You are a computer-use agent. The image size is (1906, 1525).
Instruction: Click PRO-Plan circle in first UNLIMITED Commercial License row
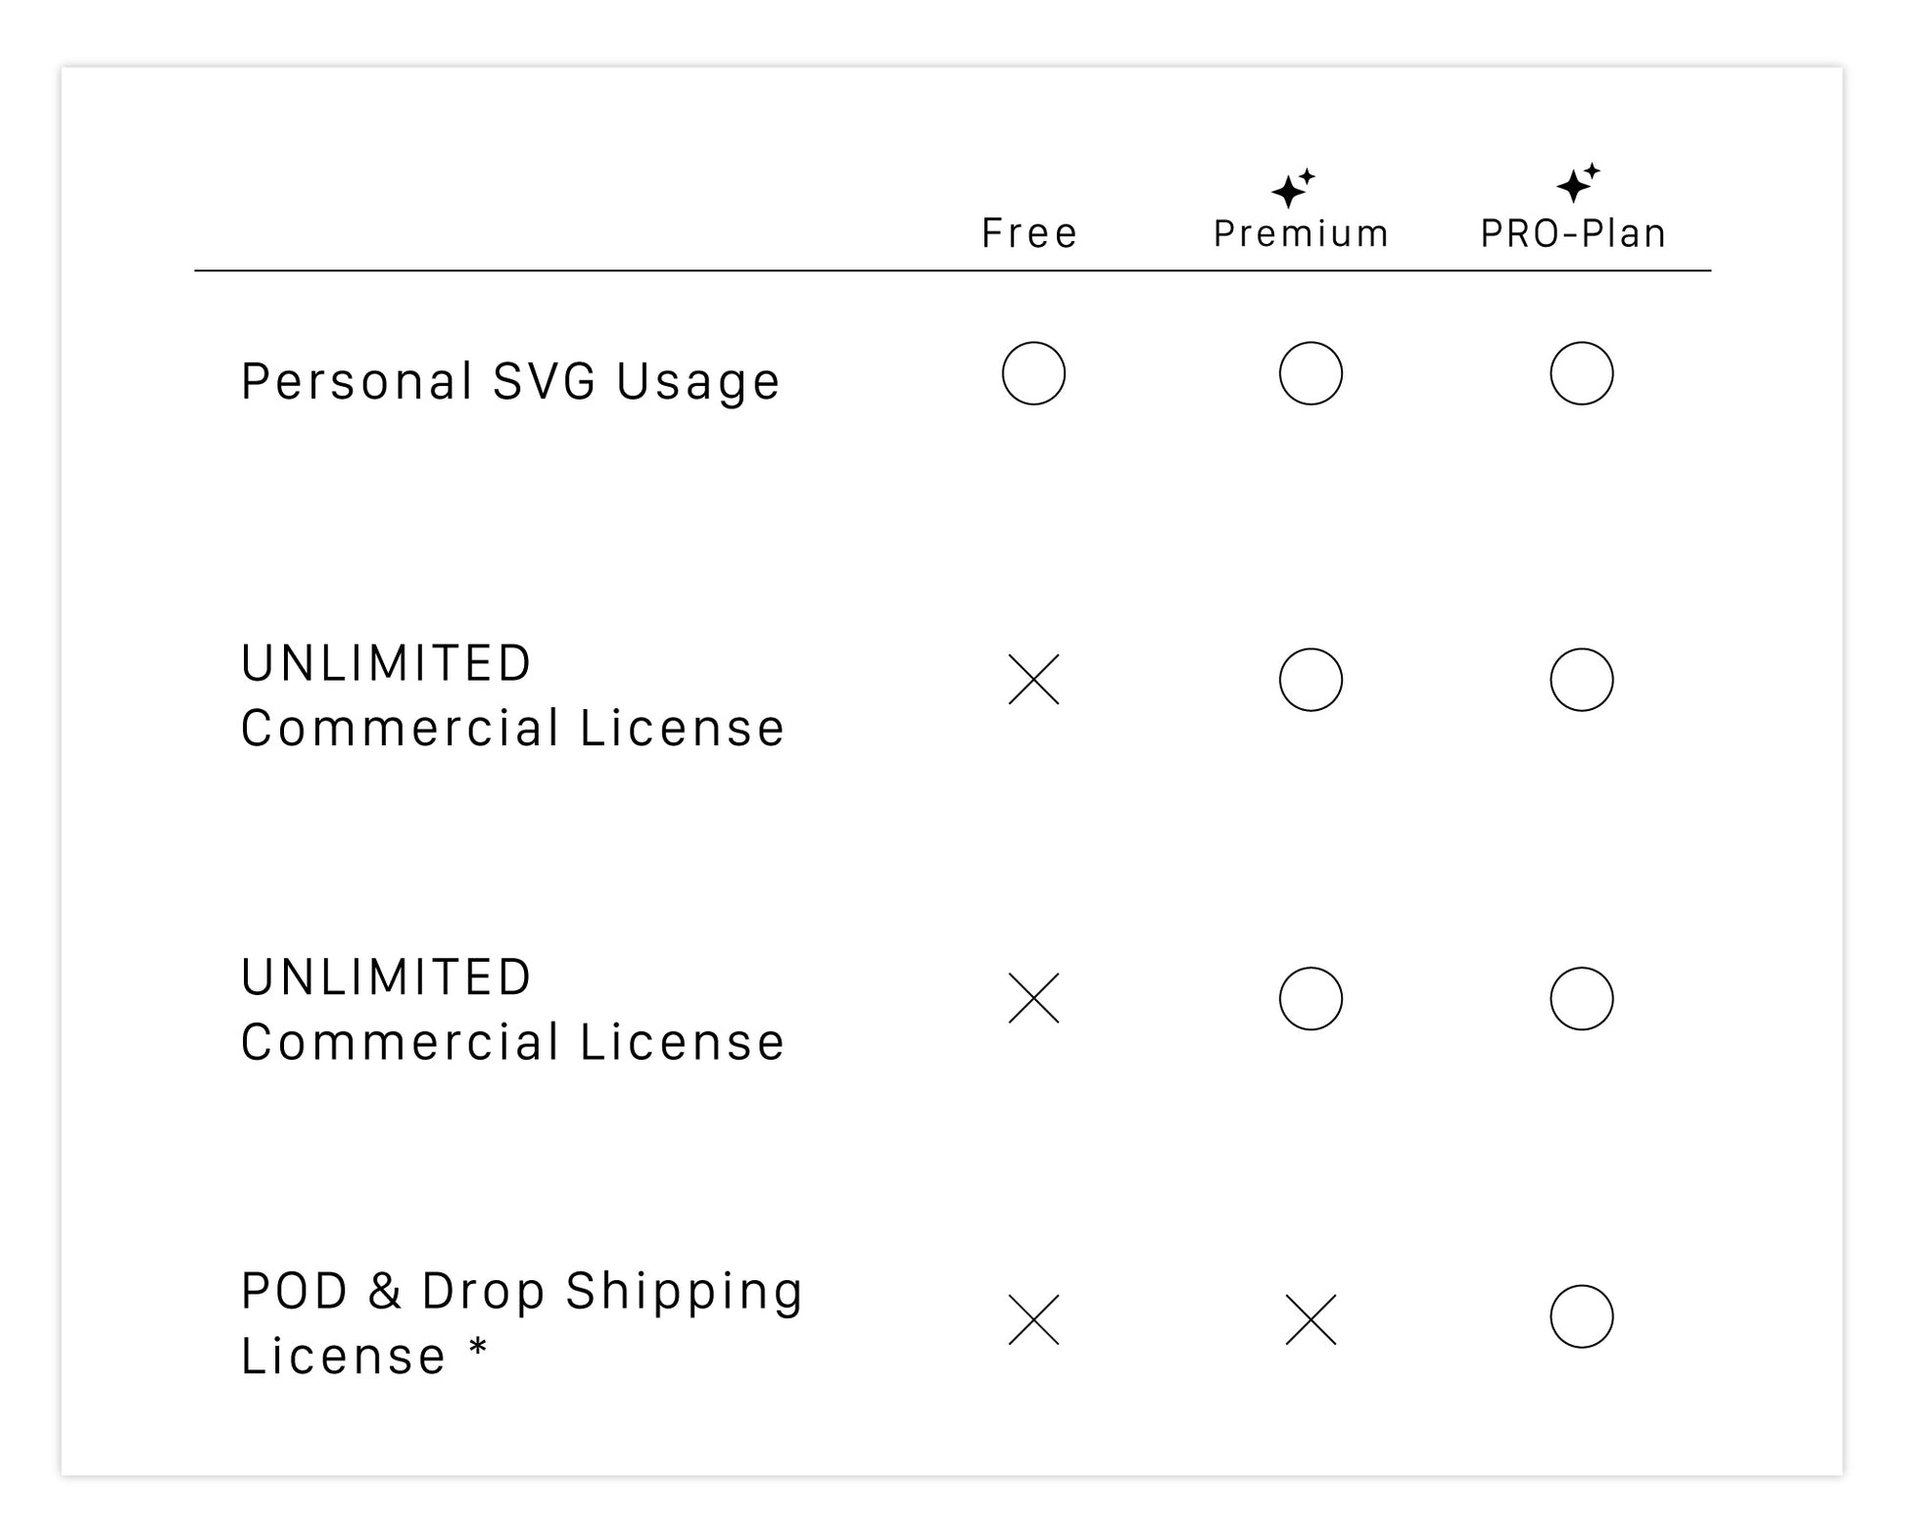[1581, 680]
